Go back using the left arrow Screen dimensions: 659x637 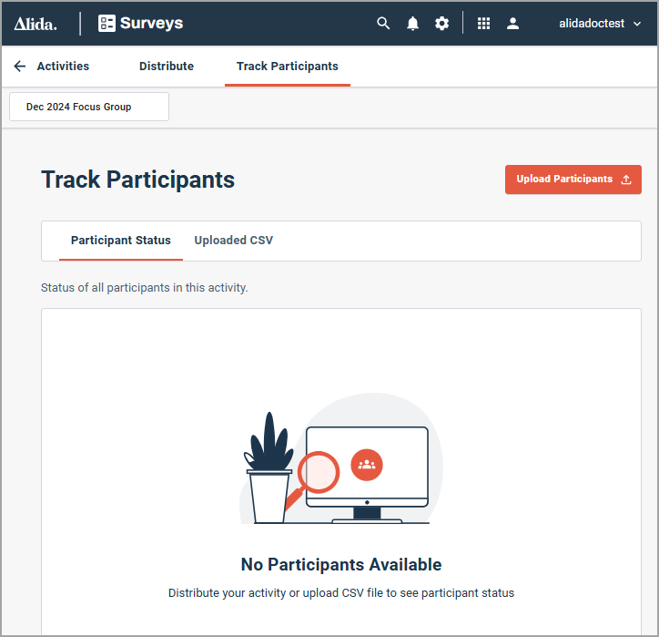[20, 66]
